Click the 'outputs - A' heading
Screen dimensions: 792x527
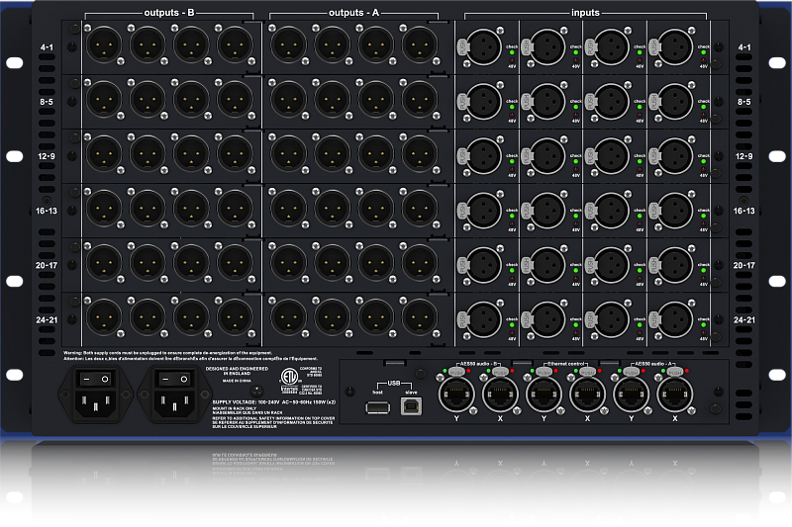pos(353,13)
